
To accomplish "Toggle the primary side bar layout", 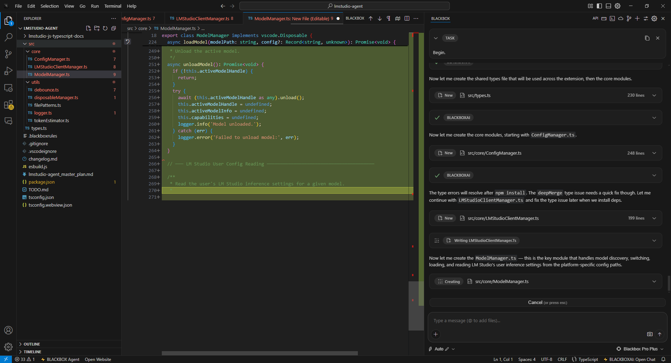I will [599, 6].
